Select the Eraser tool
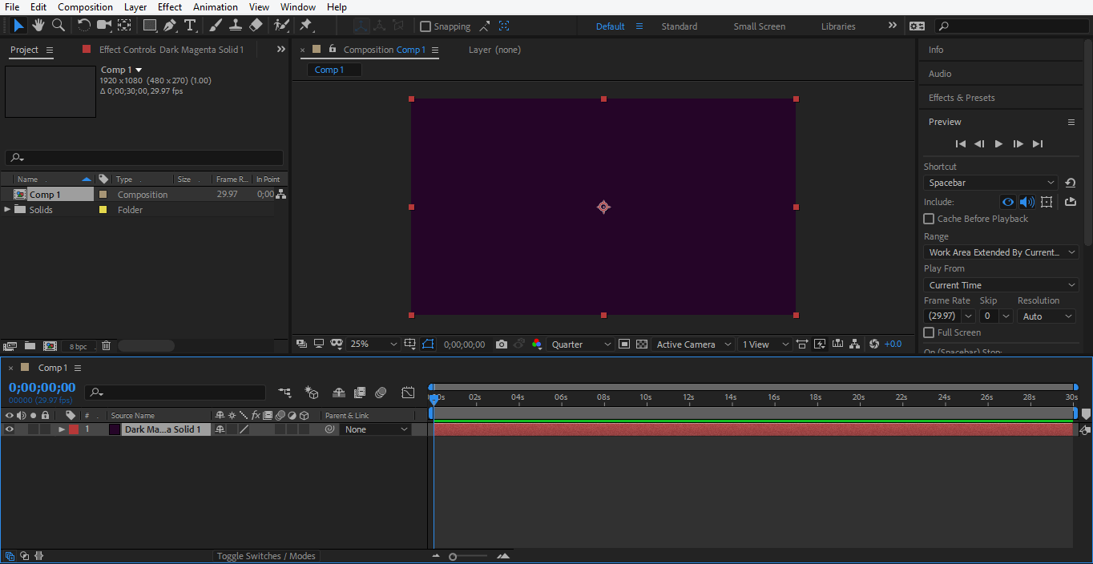 (256, 26)
